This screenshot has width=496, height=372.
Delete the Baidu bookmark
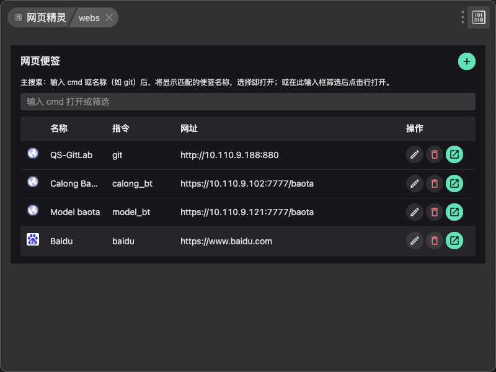click(435, 241)
